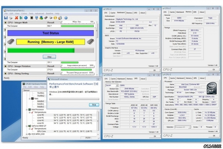Collapse the Intel Processor tree node
This screenshot has width=223, height=149.
pos(27,110)
